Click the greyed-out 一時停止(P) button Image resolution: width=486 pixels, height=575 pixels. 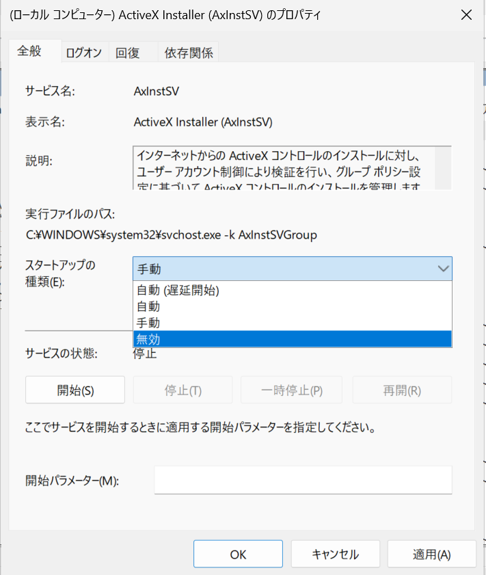[292, 390]
